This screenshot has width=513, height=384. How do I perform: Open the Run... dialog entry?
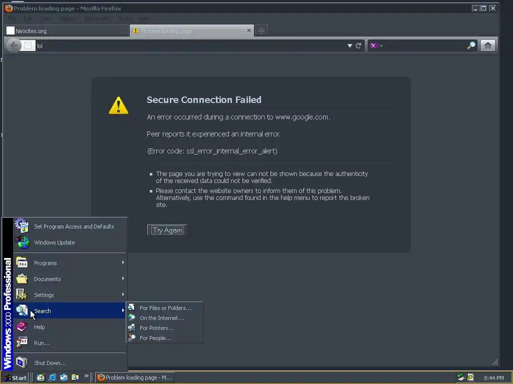(70, 343)
